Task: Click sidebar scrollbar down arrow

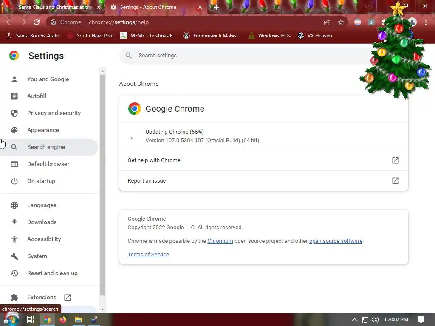Action: [x=102, y=309]
